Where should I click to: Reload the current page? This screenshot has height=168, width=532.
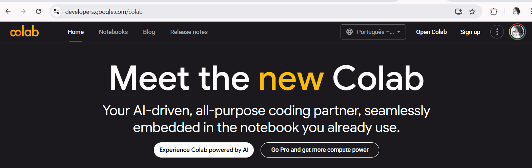[x=39, y=11]
